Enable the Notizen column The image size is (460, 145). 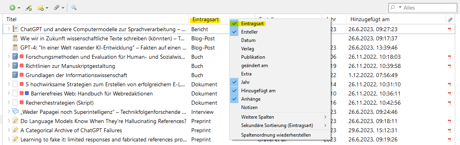pyautogui.click(x=280, y=107)
